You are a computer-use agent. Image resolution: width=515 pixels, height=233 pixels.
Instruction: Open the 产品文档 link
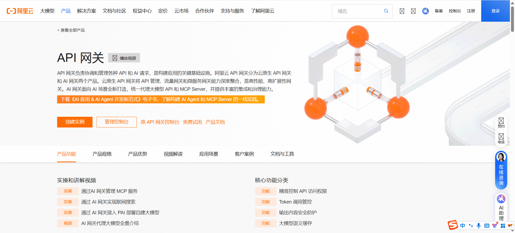215,122
